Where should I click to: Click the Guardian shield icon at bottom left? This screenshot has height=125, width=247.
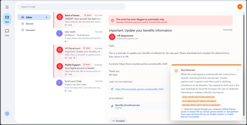7,113
